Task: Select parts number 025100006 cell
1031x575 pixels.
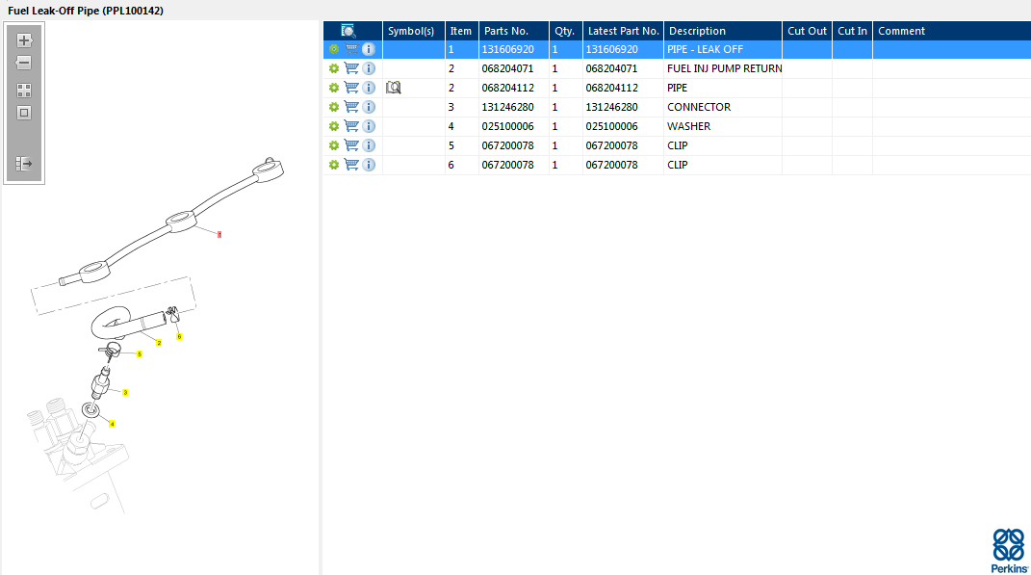Action: pyautogui.click(x=513, y=126)
